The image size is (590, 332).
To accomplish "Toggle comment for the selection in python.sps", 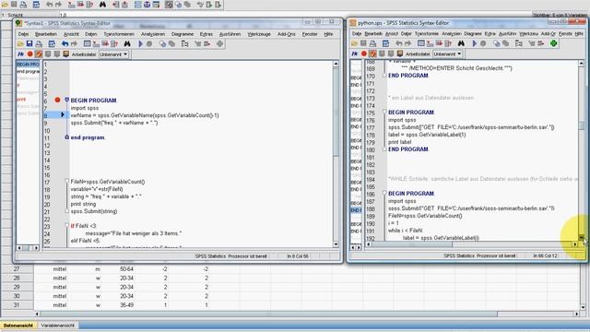I will (355, 53).
